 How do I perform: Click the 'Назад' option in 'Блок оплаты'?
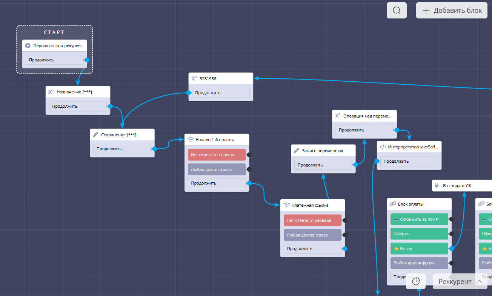coord(419,249)
